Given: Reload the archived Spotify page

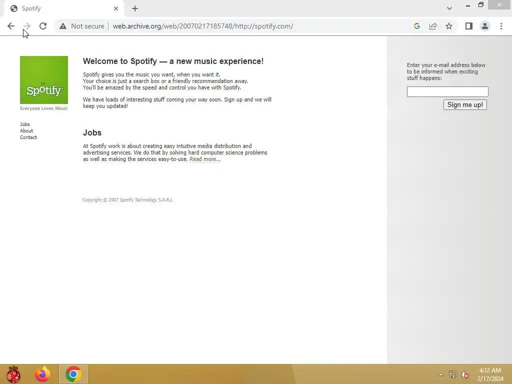Looking at the screenshot, I should click(43, 26).
